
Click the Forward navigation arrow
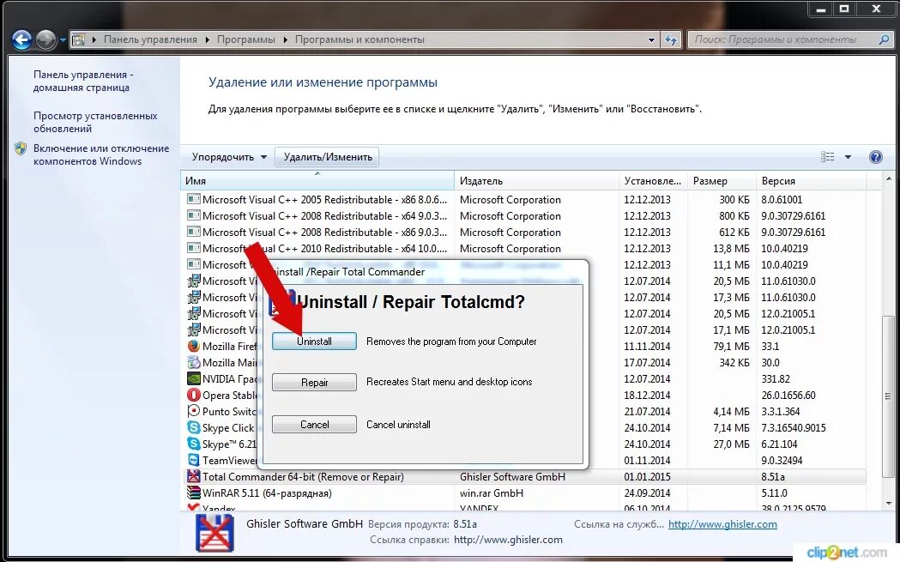point(45,40)
